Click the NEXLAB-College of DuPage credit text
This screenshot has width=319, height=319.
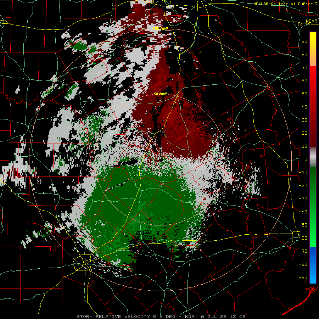click(283, 4)
